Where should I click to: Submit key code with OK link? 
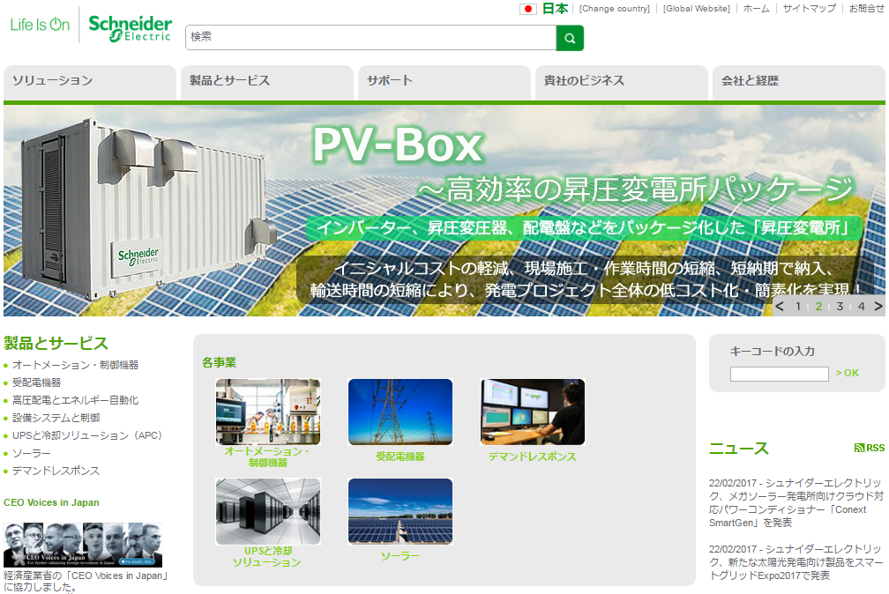(847, 373)
